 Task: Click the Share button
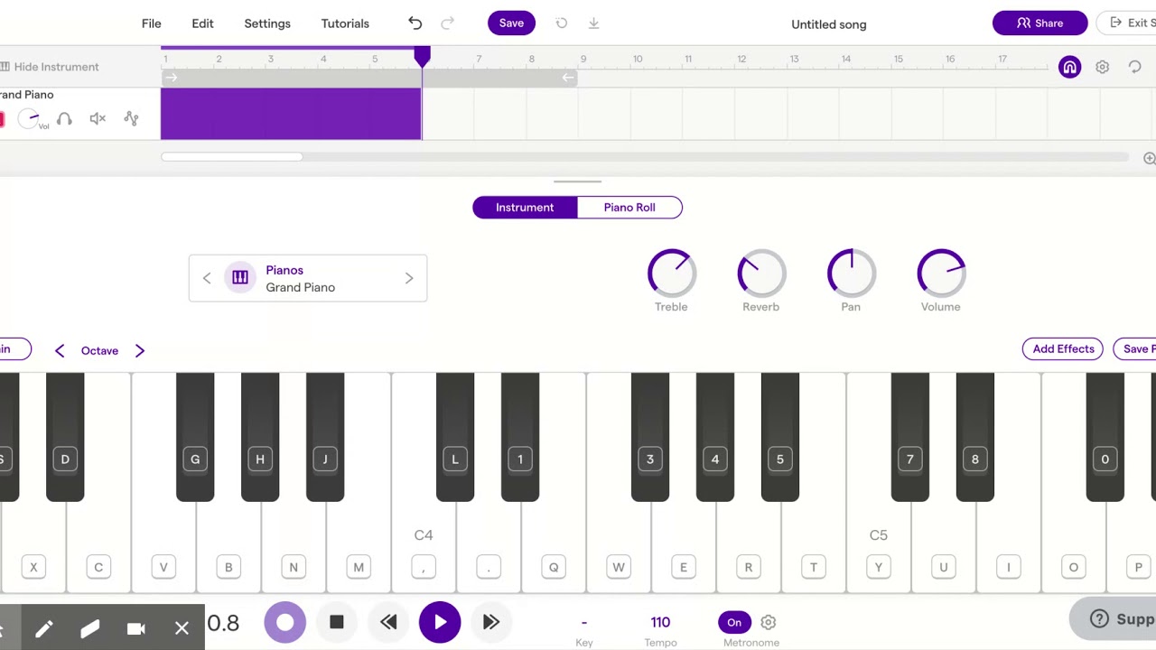pos(1039,23)
